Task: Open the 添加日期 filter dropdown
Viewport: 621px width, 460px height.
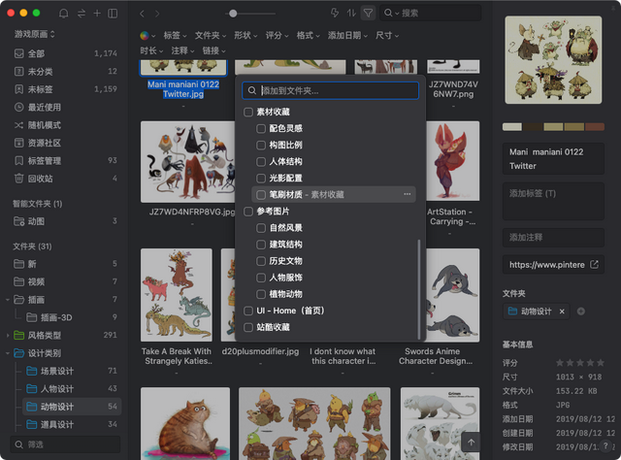Action: tap(347, 36)
